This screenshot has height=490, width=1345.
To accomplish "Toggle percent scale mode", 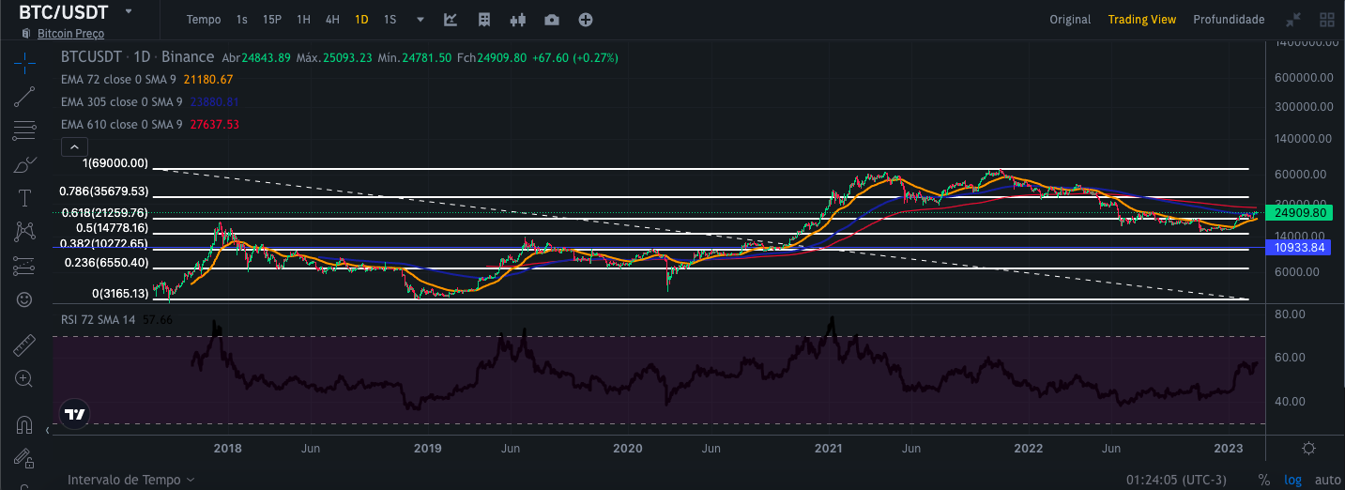I will (1264, 480).
